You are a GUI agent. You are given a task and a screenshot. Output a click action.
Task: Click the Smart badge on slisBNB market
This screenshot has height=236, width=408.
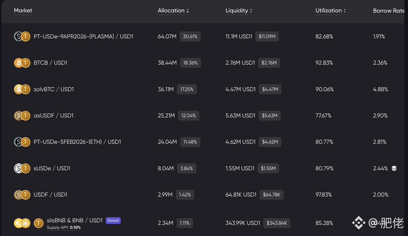tap(113, 220)
